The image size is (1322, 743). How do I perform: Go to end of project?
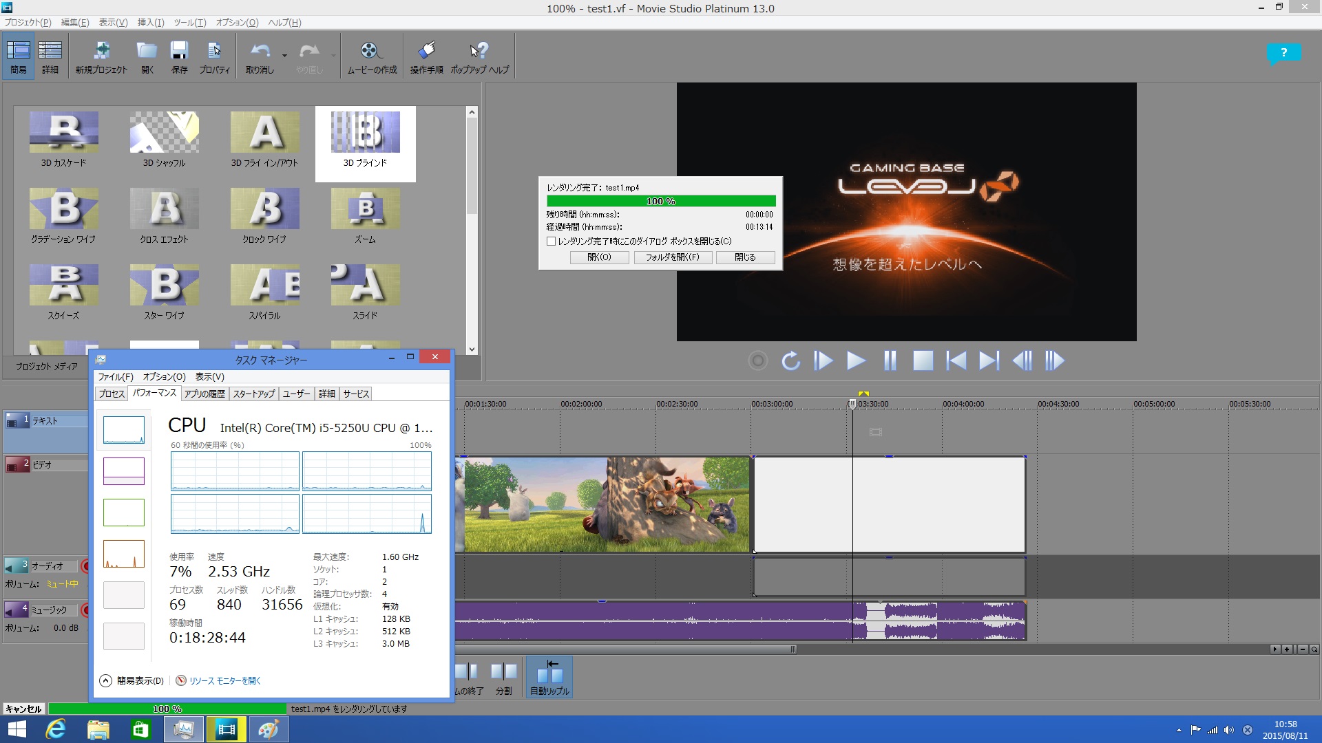click(x=989, y=360)
